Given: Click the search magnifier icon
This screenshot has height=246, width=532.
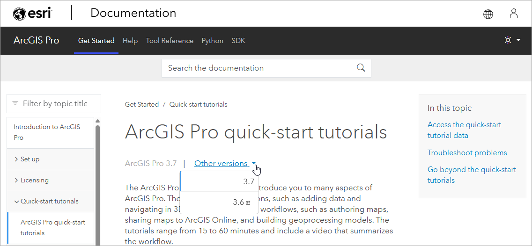Looking at the screenshot, I should [361, 67].
